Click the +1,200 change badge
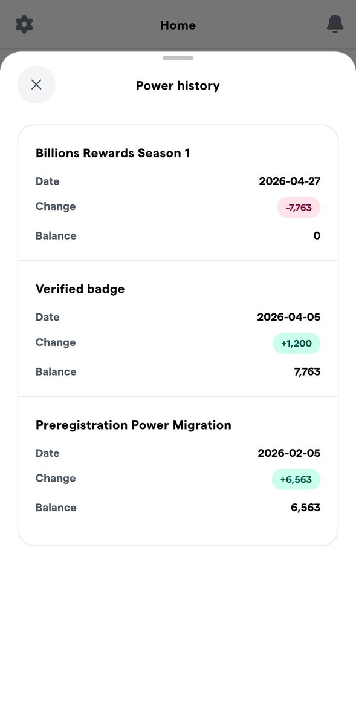 pos(296,344)
